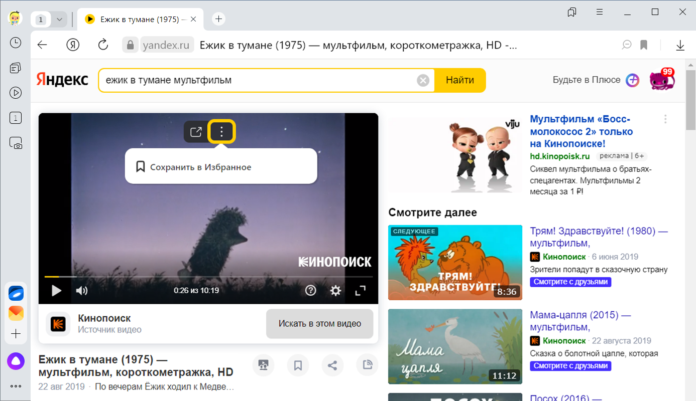The image size is (696, 401).
Task: Click Смотрите с друзьями under Мама-цапля
Action: [570, 366]
